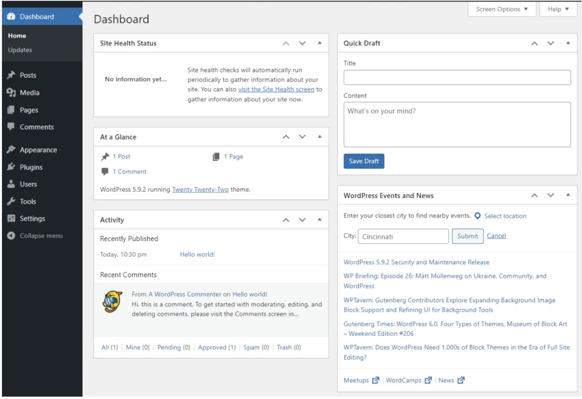This screenshot has width=582, height=399.
Task: Move Activity panel down
Action: (303, 220)
